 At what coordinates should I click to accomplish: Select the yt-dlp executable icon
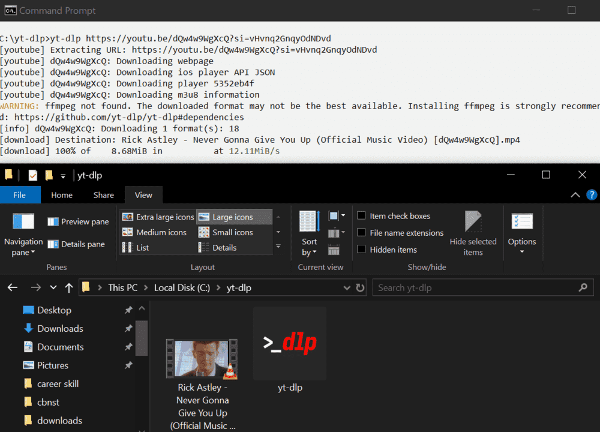(290, 343)
